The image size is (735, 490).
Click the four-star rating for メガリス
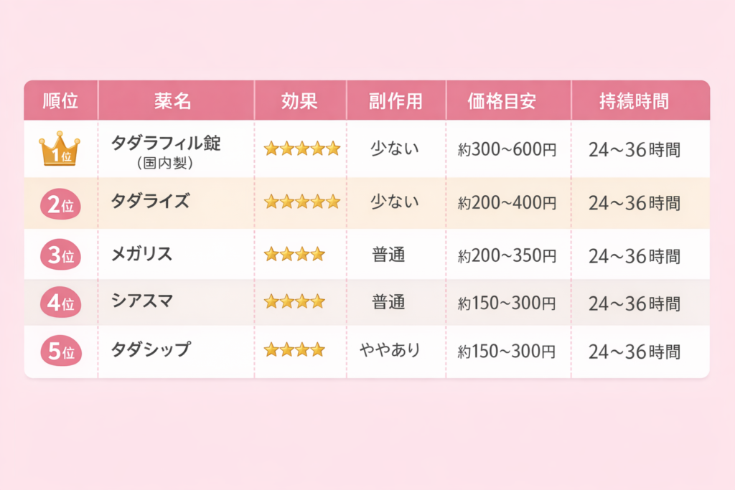coord(294,254)
